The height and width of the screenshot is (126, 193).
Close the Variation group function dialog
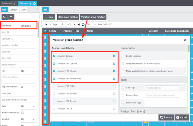coord(185,40)
